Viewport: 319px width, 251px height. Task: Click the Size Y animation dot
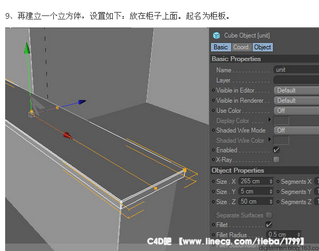213,192
